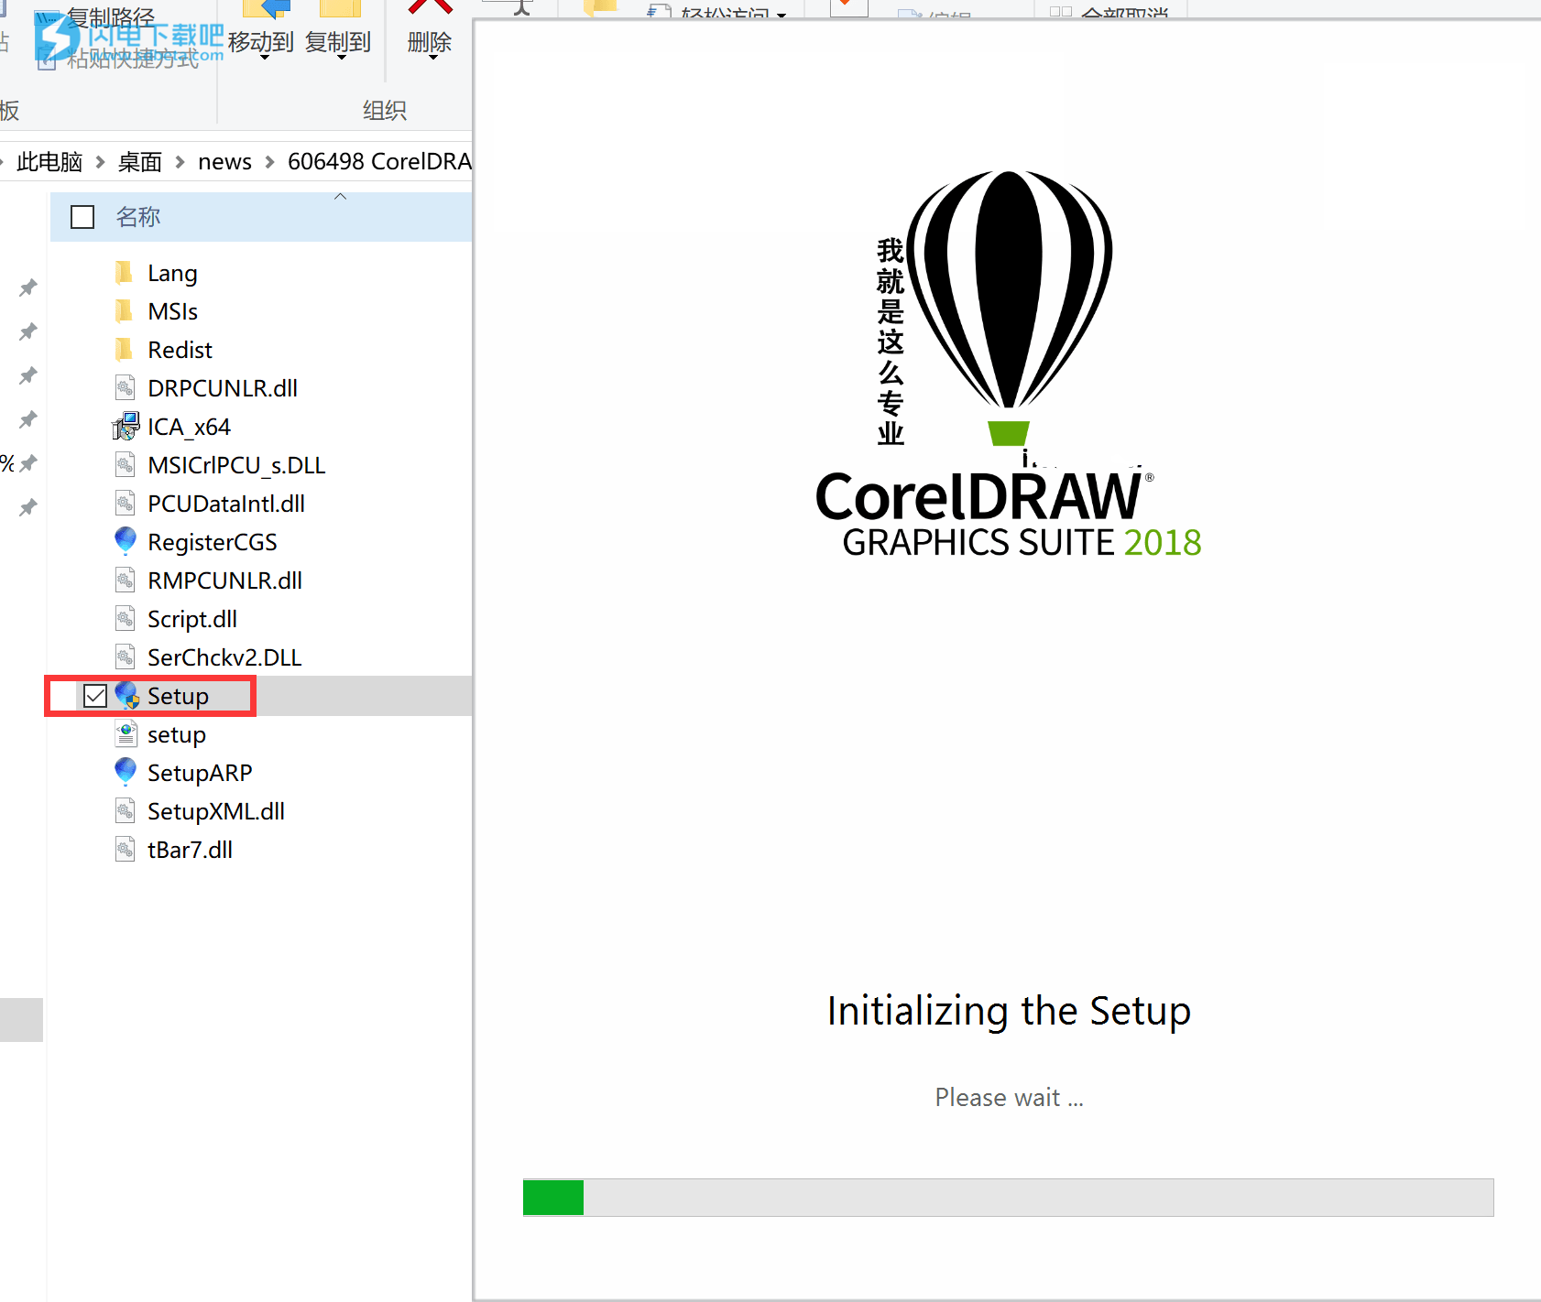1541x1302 pixels.
Task: Sort files by the 名称 column header
Action: point(137,217)
